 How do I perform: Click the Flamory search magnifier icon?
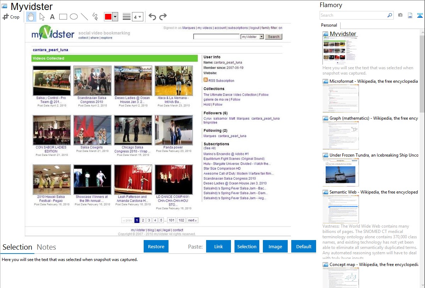[x=390, y=15]
